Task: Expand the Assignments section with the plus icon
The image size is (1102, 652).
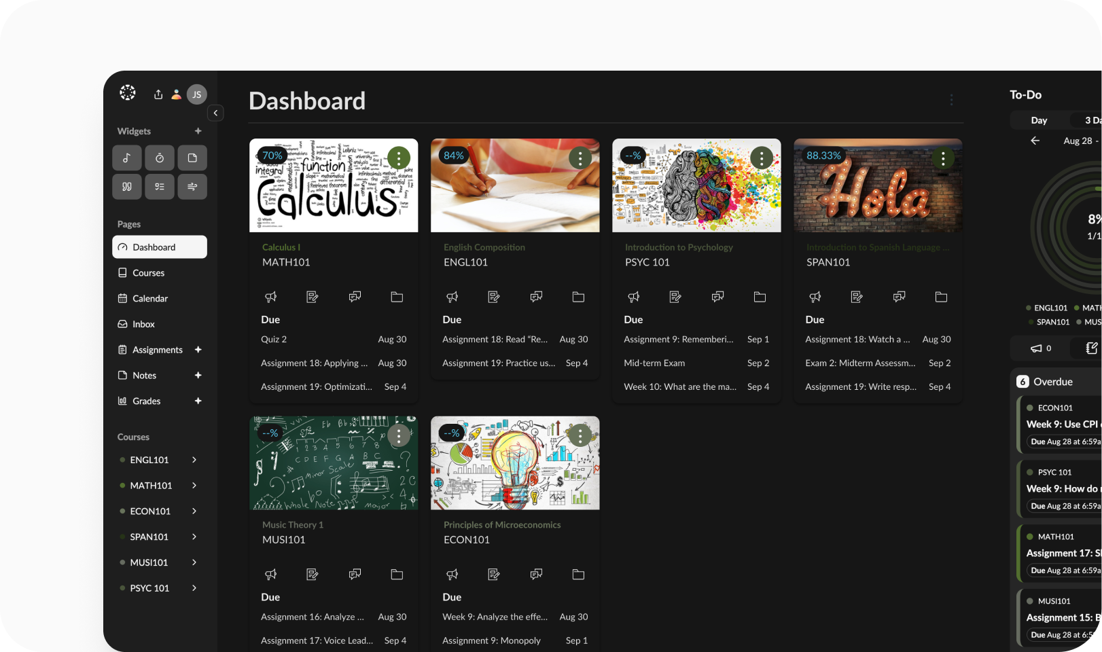Action: point(198,349)
